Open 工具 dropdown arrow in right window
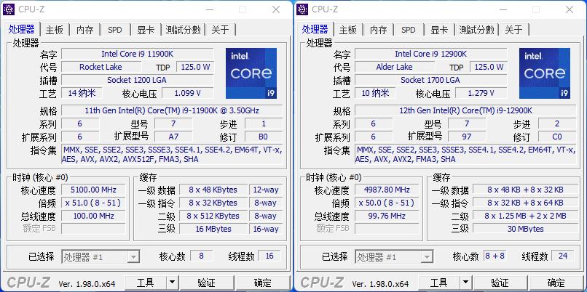587x292 pixels. (465, 283)
